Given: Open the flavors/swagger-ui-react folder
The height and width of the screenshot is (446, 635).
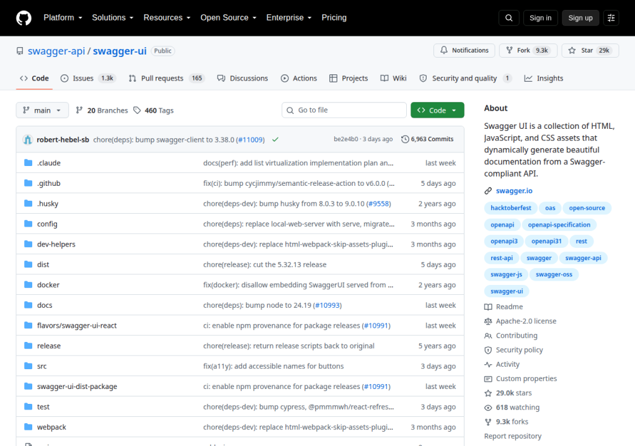Looking at the screenshot, I should pos(77,325).
